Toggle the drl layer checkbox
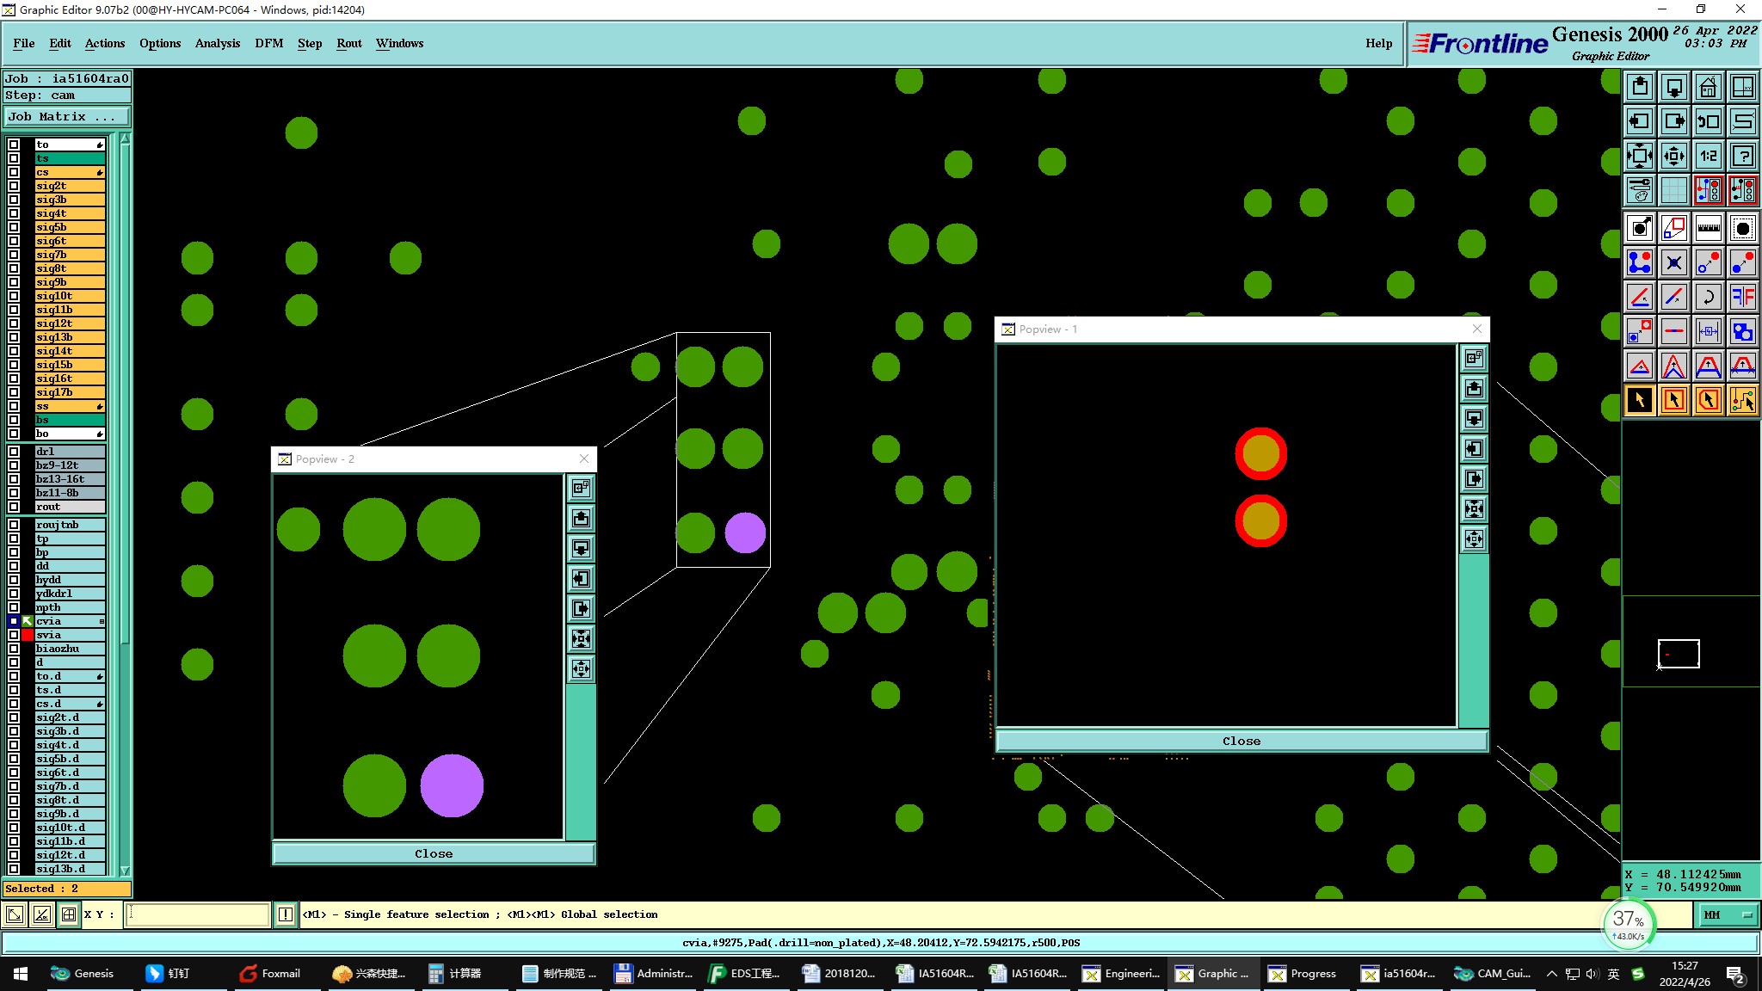 [x=14, y=452]
